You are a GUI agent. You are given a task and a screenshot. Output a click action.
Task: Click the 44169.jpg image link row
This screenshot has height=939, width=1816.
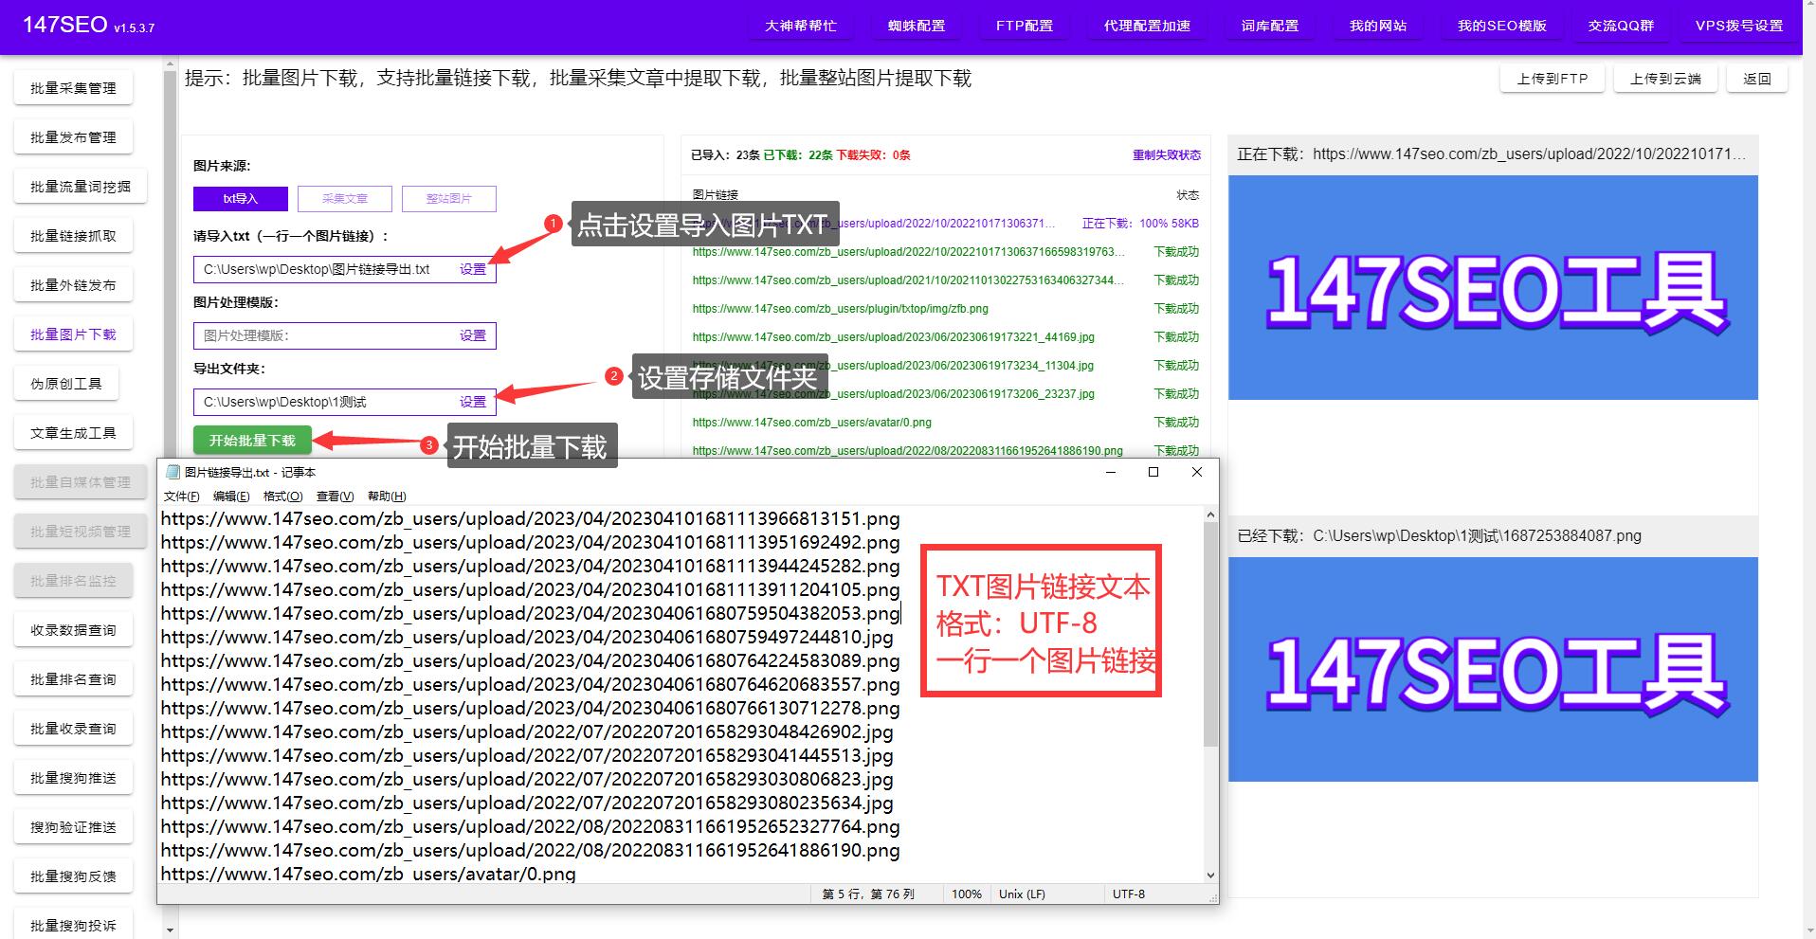[x=945, y=337]
